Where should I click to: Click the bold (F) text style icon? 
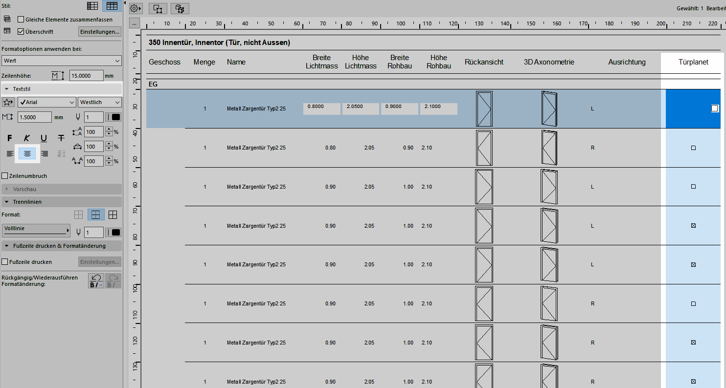click(10, 138)
